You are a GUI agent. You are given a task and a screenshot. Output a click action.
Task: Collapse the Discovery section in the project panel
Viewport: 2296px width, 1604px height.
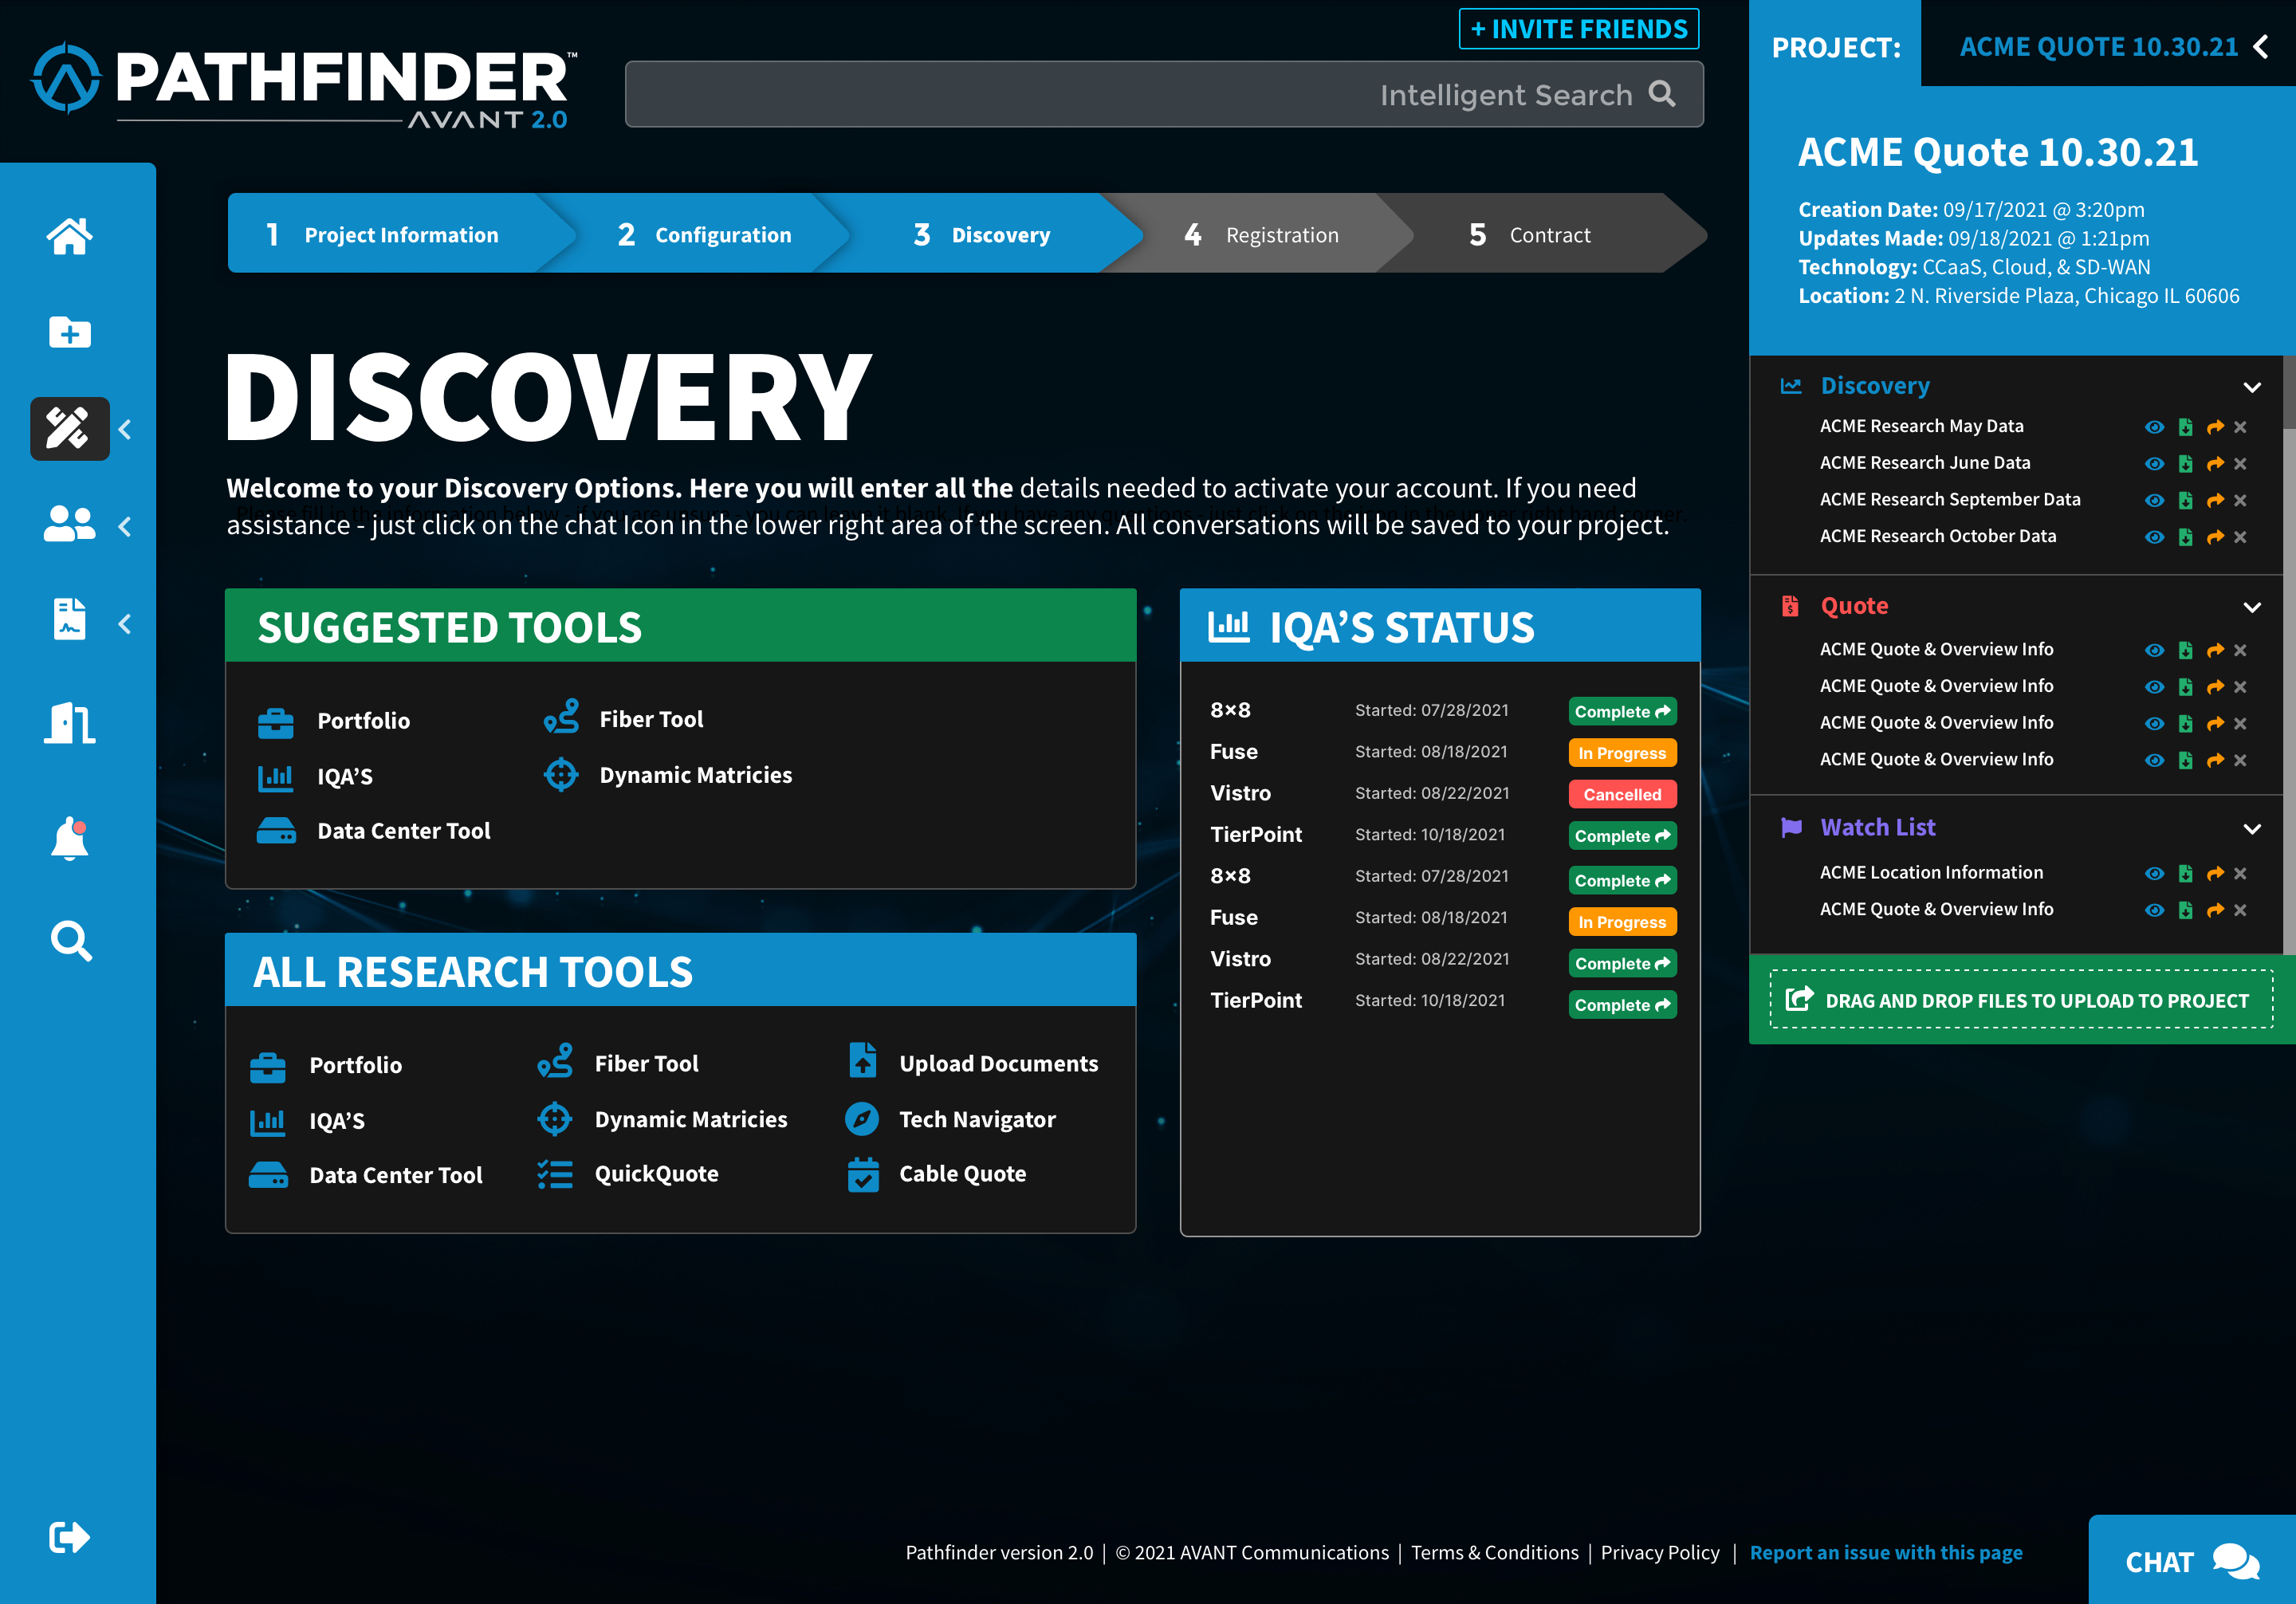2252,387
